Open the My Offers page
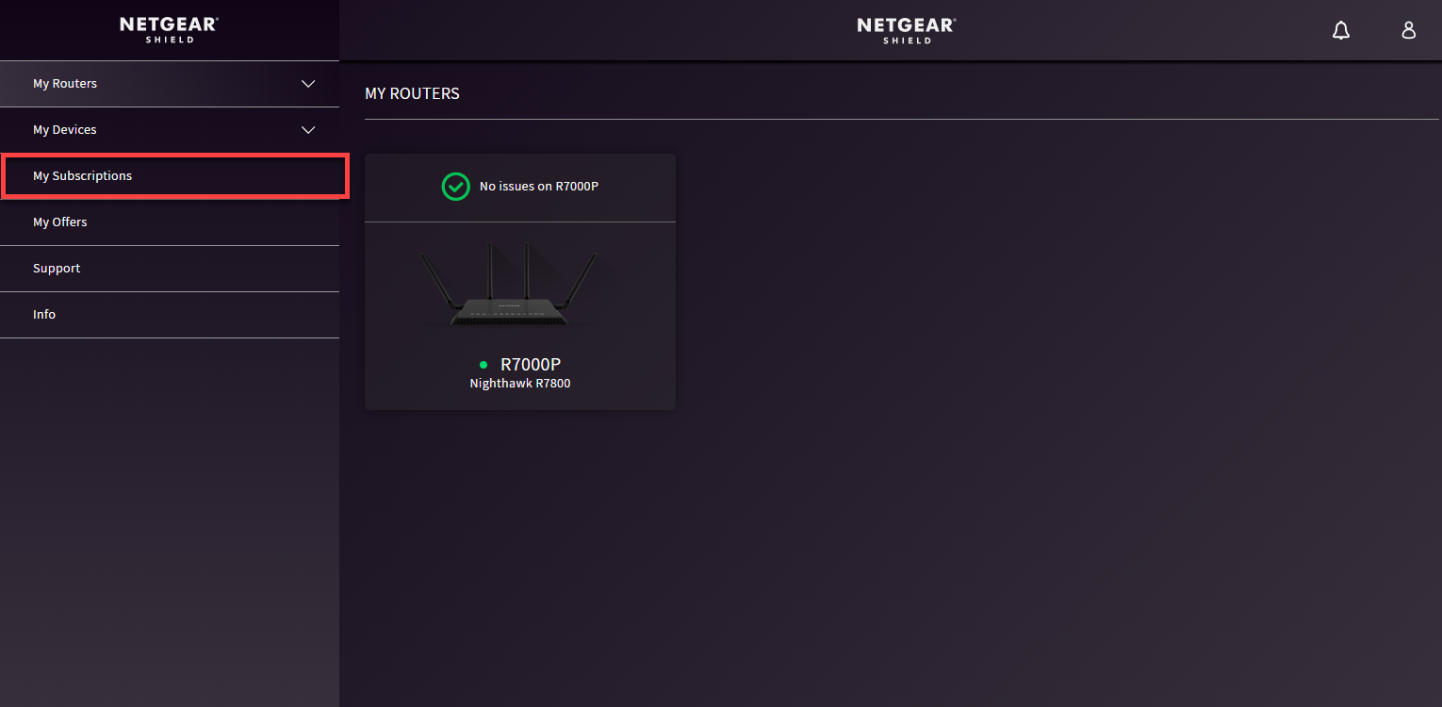 59,222
